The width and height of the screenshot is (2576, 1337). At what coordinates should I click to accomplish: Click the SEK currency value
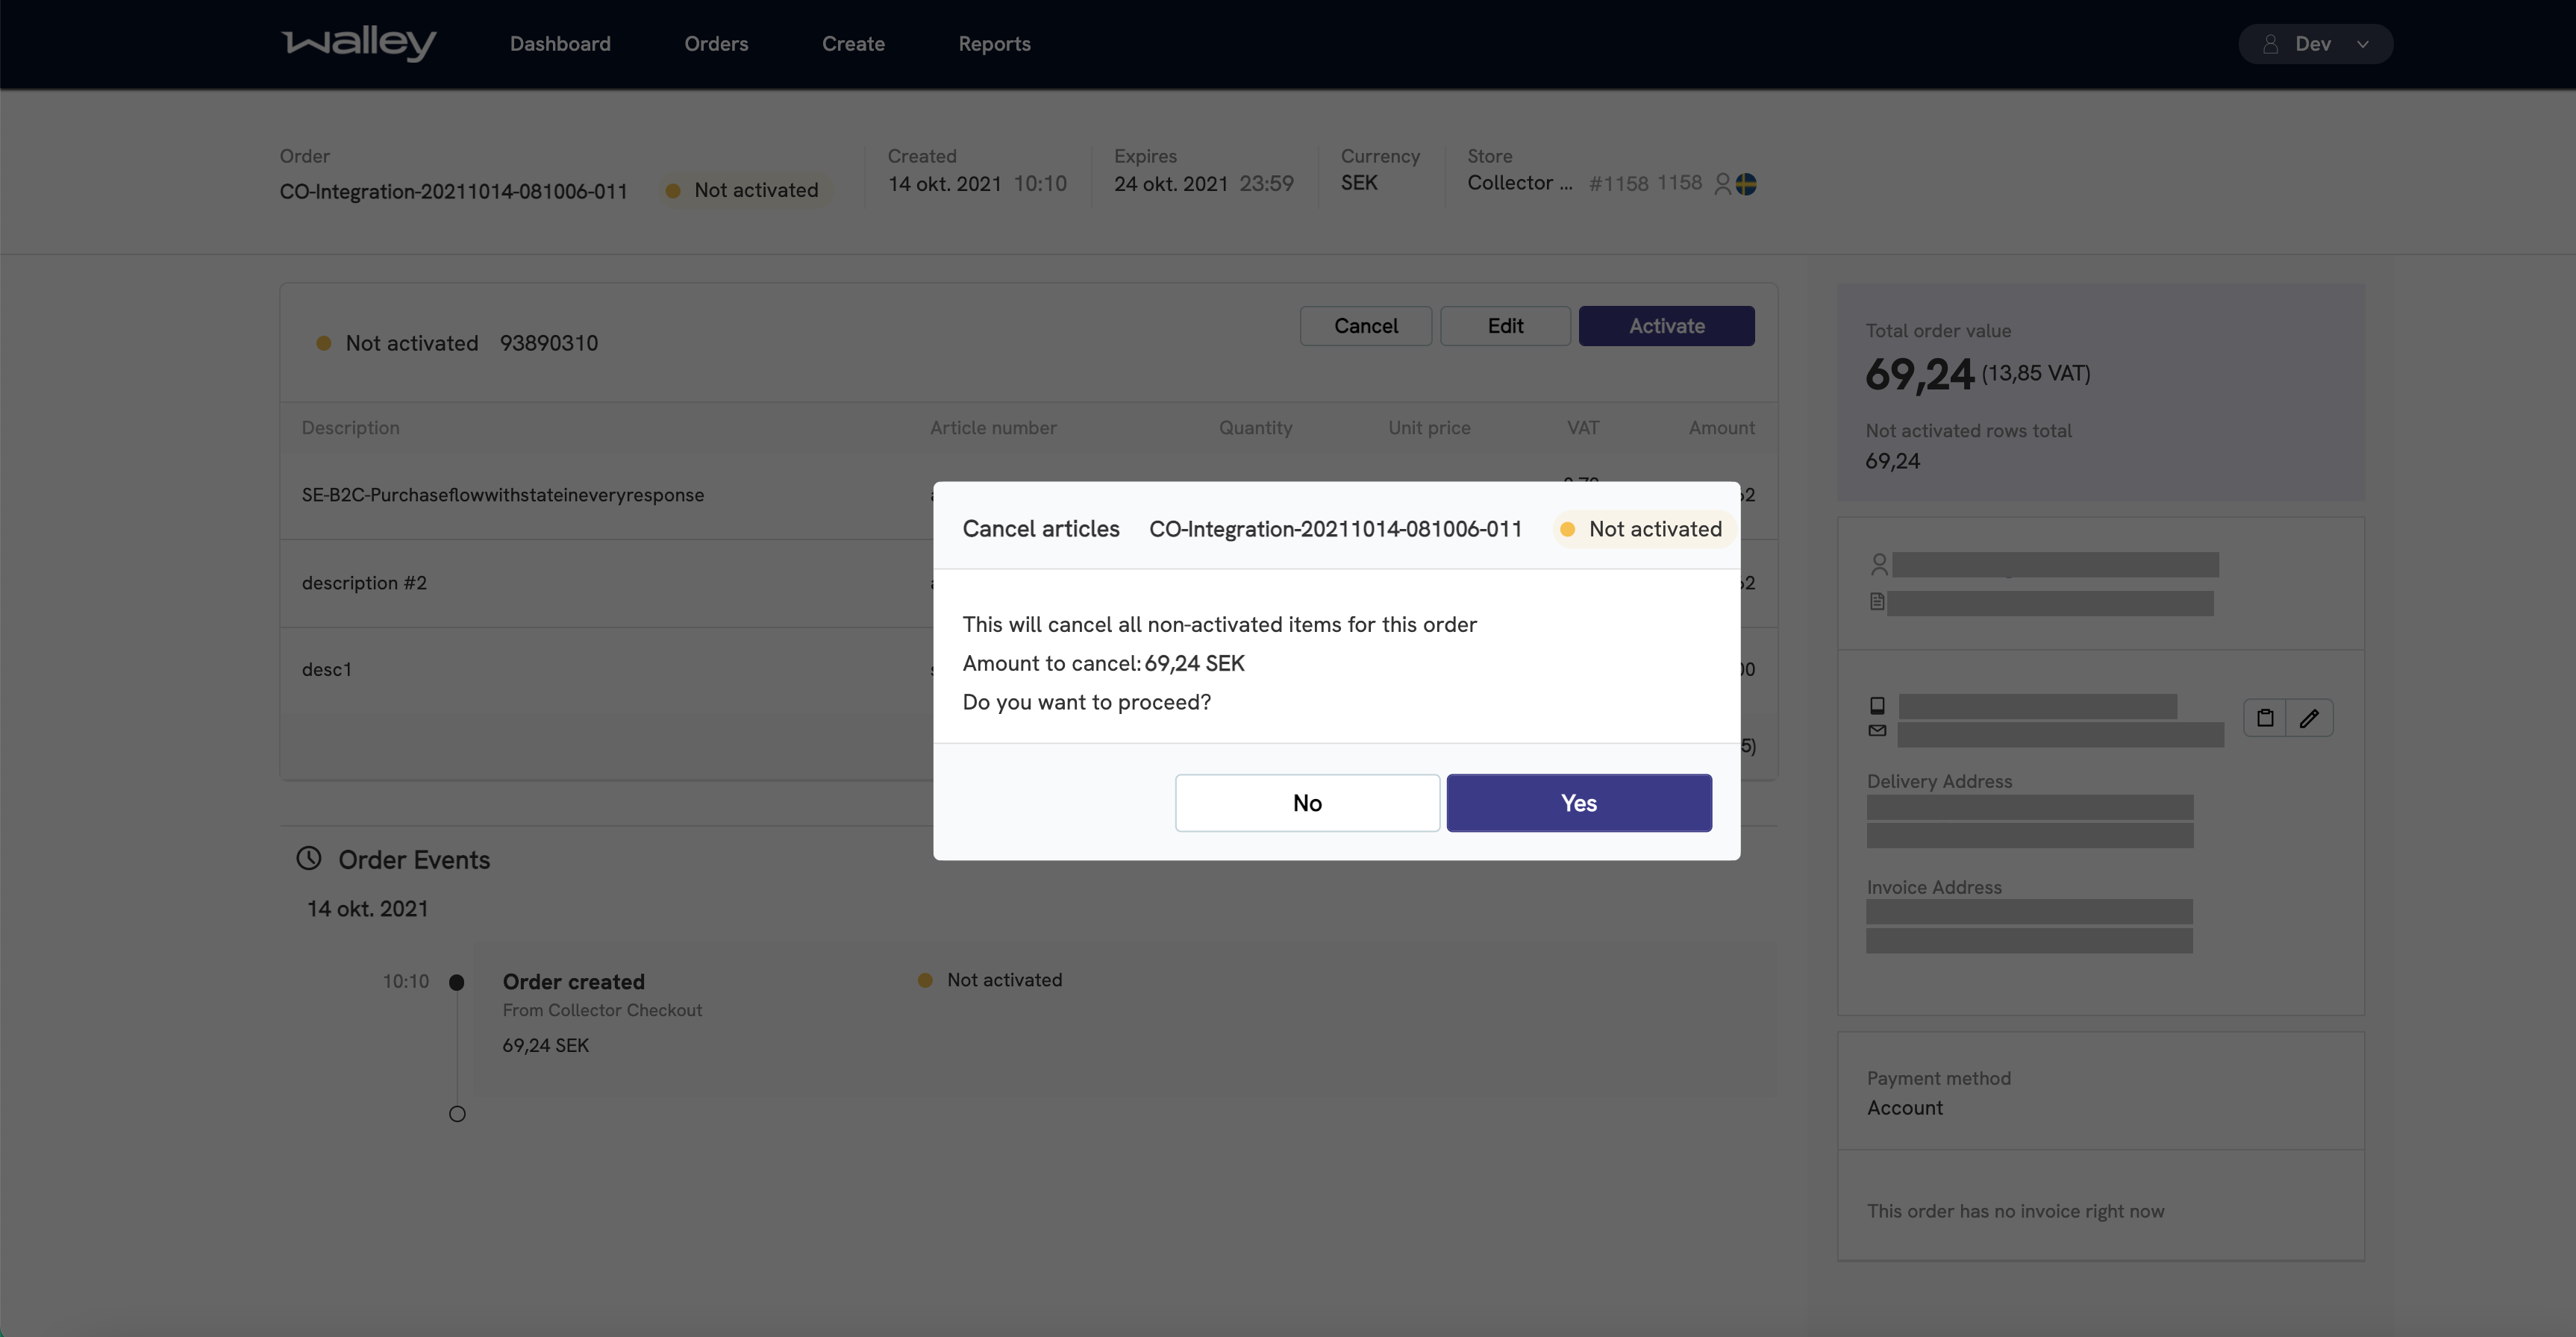point(1359,183)
